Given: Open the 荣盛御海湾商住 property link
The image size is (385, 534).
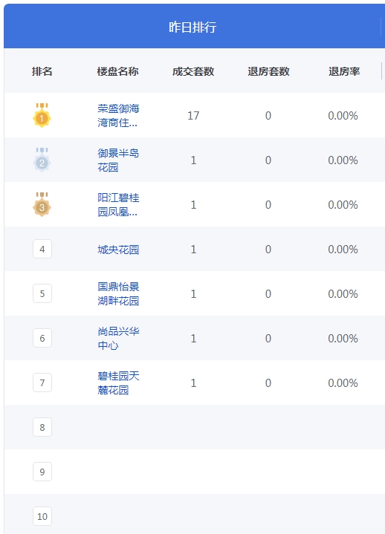Looking at the screenshot, I should 118,115.
